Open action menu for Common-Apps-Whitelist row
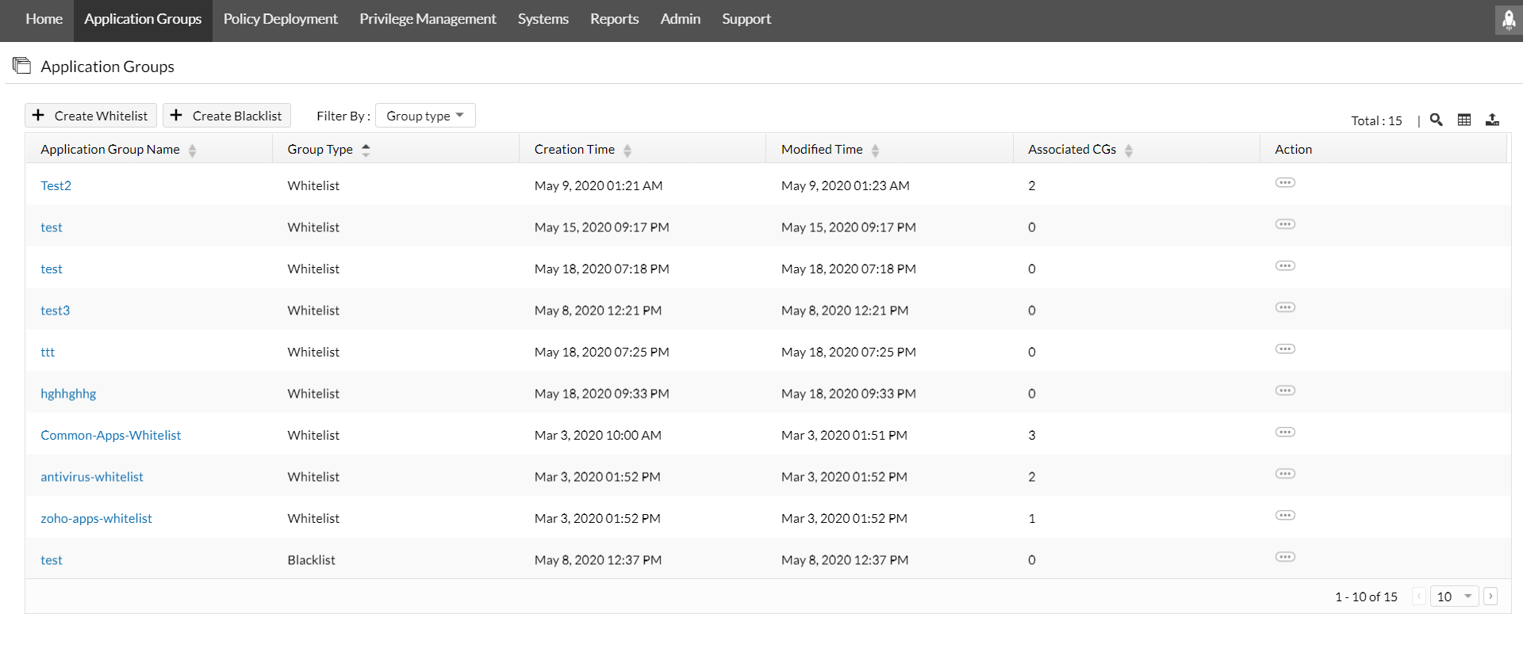The height and width of the screenshot is (648, 1523). tap(1285, 433)
